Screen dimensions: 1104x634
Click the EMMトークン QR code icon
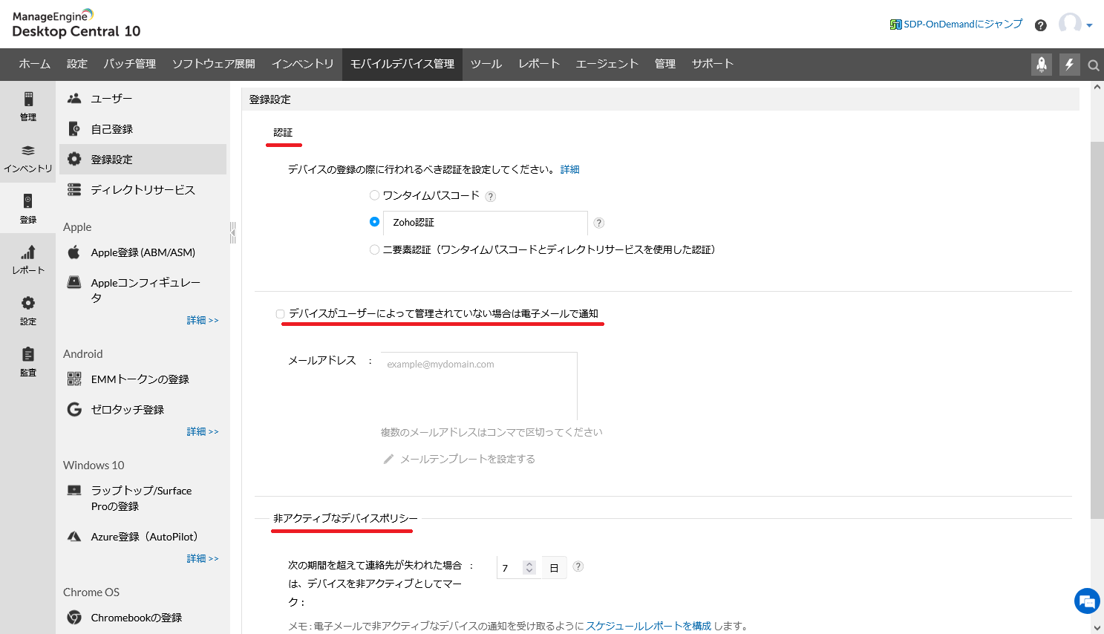[74, 379]
